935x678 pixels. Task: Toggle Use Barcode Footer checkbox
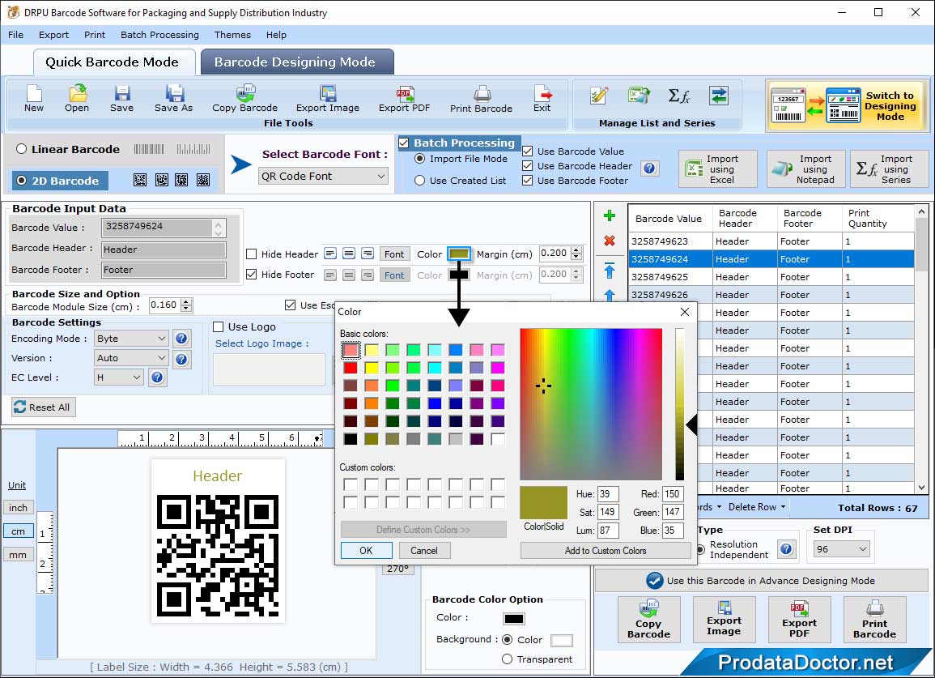[x=527, y=181]
